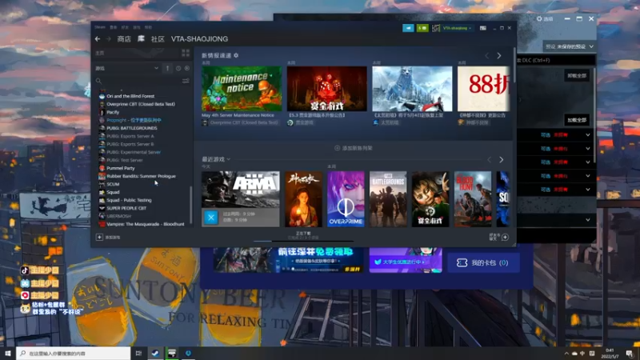Viewport: 640px width, 360px height.
Task: Toggle the sort-by-recent up arrow button
Action: tap(167, 68)
